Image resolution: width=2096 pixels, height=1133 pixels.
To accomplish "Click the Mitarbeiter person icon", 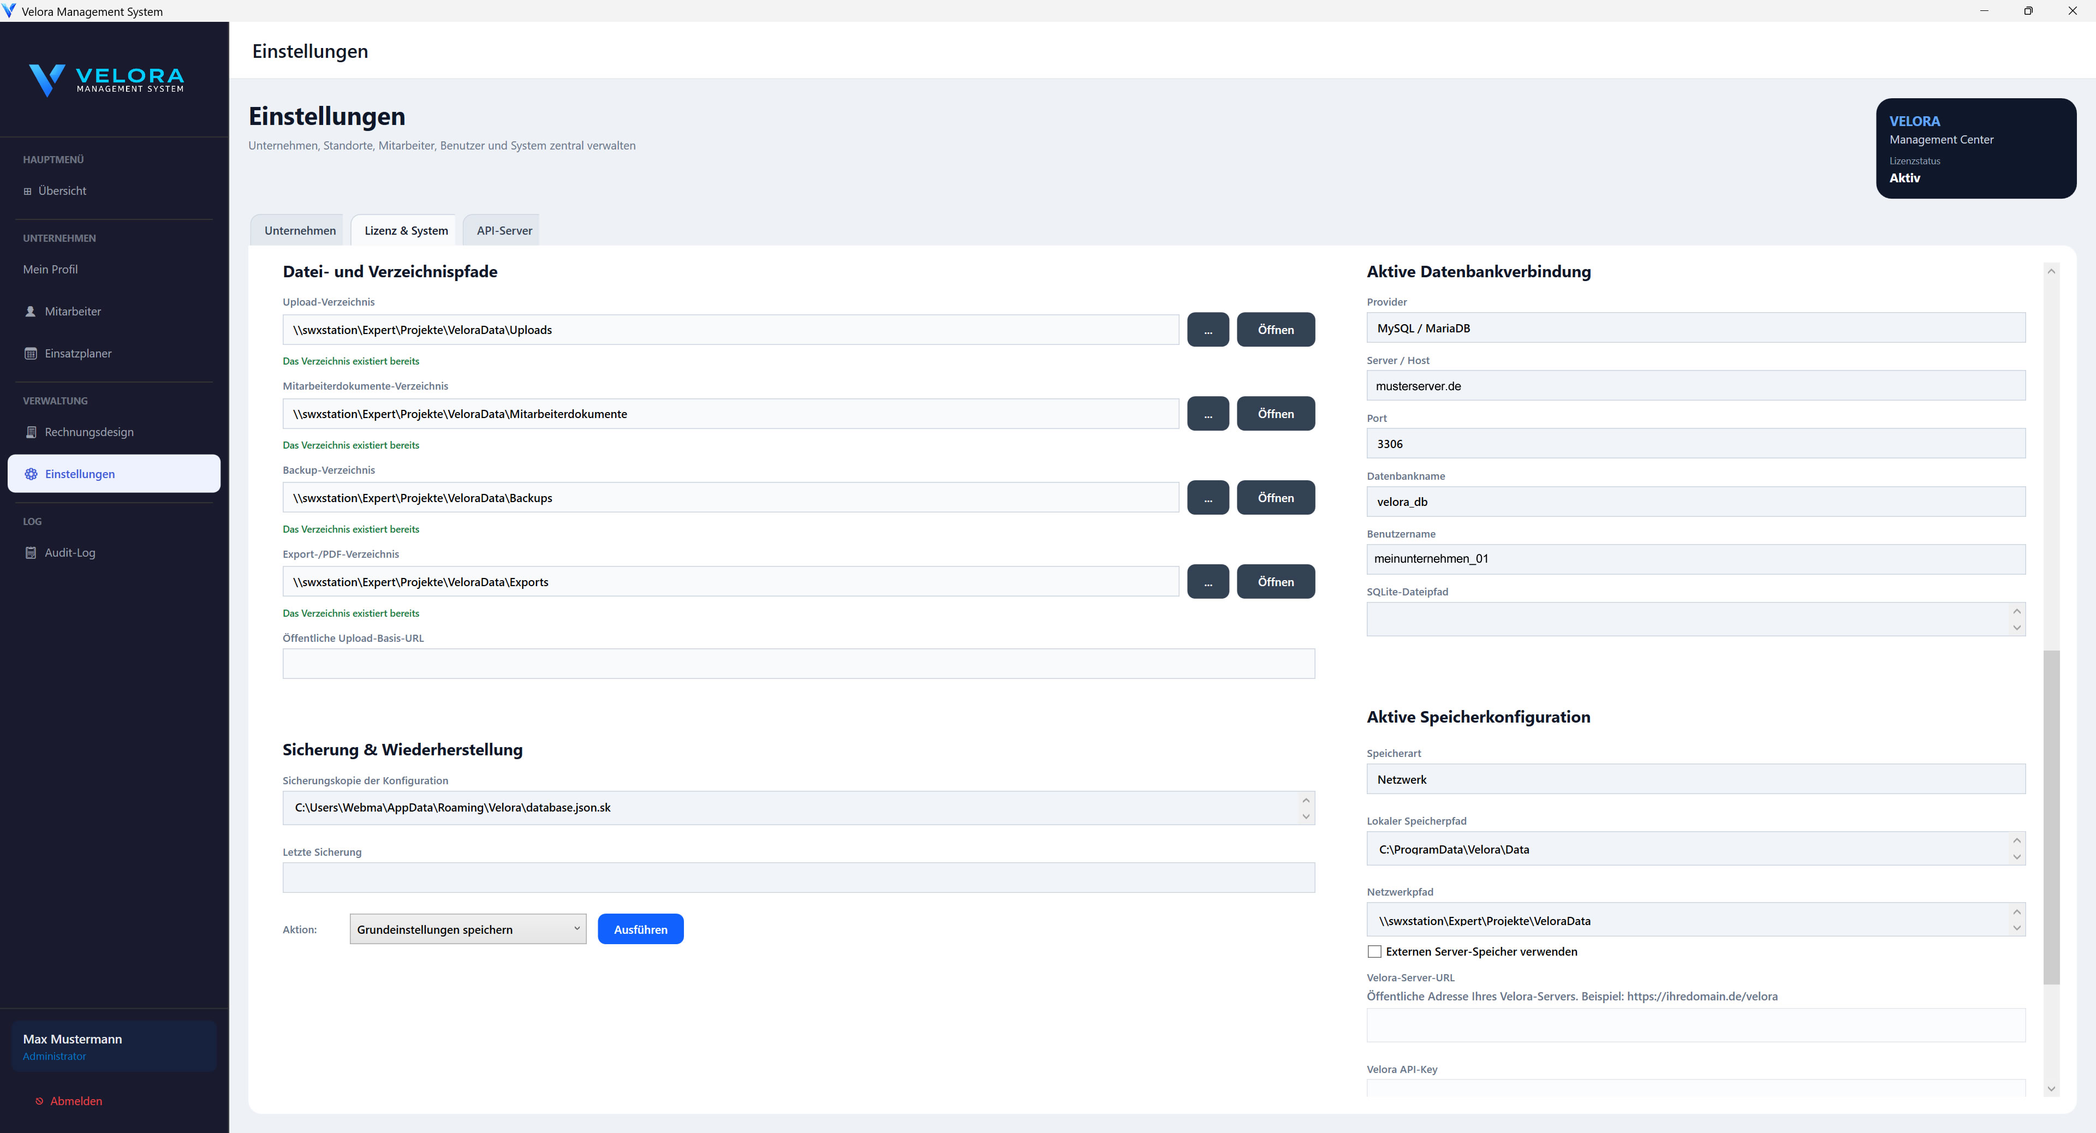I will [x=31, y=312].
